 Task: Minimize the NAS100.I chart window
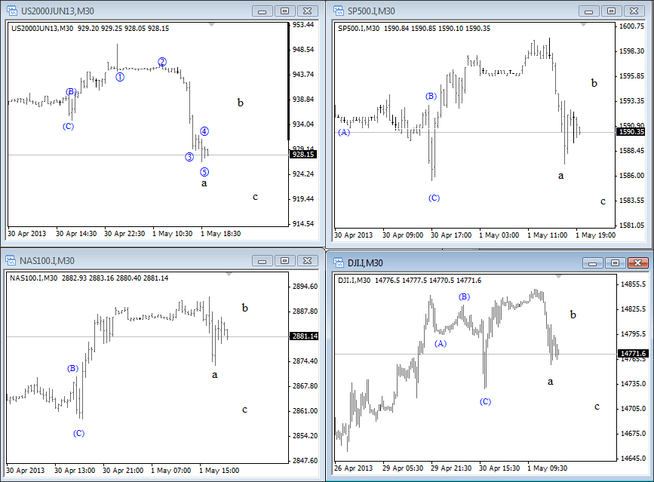[262, 260]
